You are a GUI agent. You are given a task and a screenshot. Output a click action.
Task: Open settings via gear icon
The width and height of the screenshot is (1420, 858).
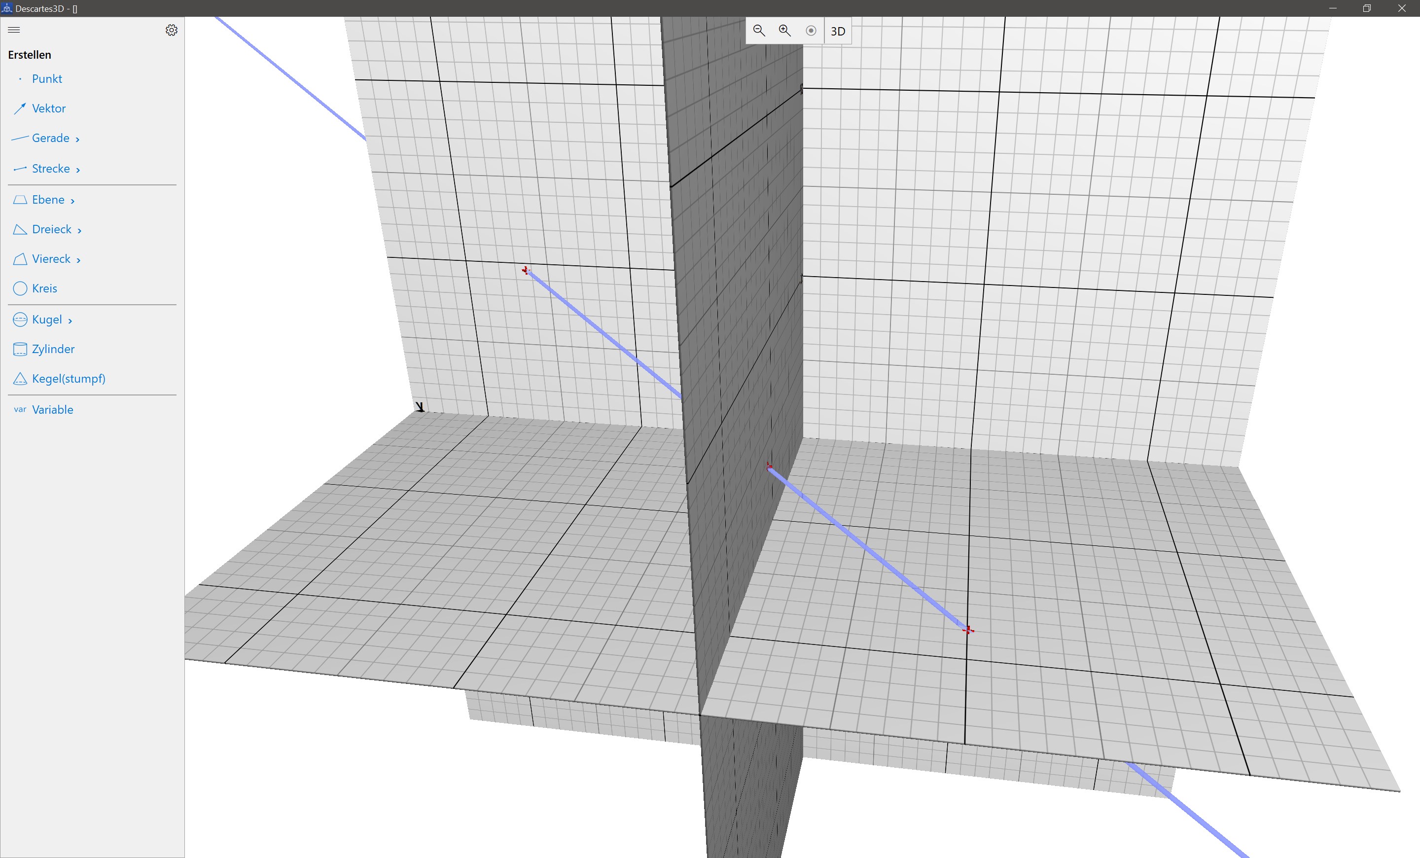click(x=171, y=30)
